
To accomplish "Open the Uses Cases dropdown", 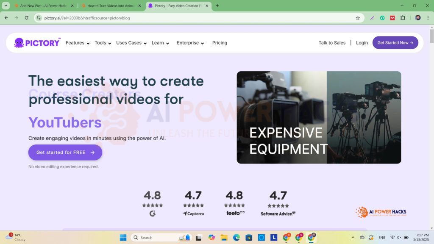I will (x=131, y=43).
